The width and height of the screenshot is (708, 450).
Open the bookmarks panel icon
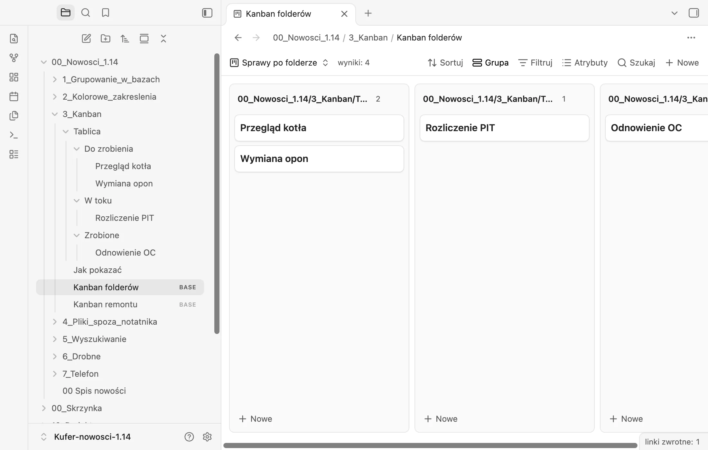tap(106, 13)
